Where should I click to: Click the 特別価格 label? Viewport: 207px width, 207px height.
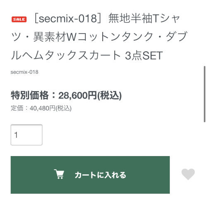pyautogui.click(x=29, y=95)
